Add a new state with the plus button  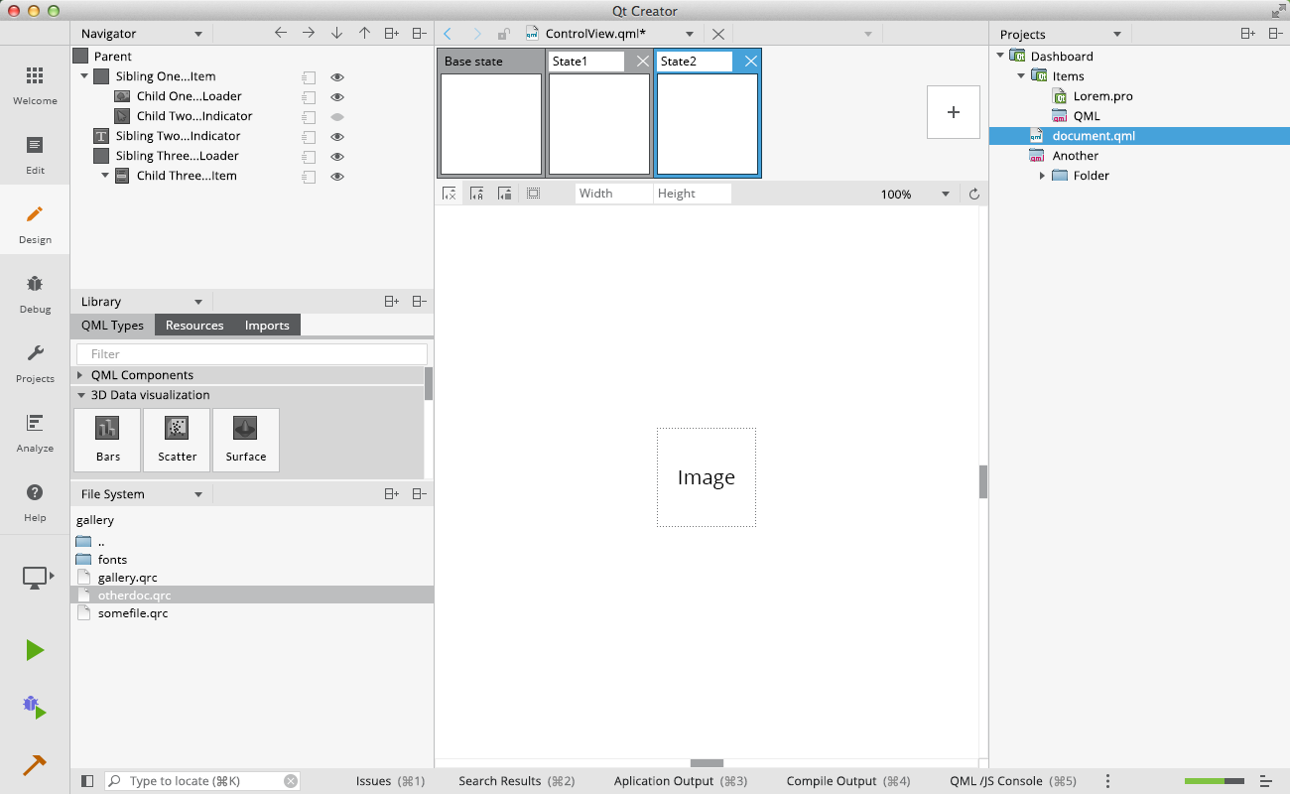tap(953, 112)
